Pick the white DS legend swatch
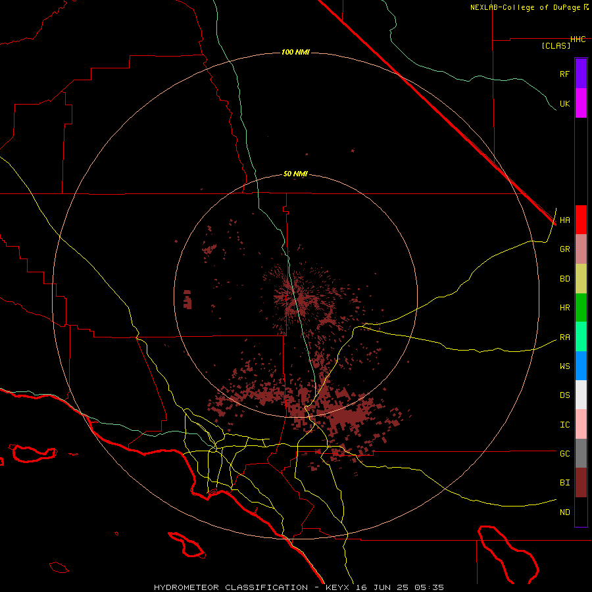 tap(581, 395)
